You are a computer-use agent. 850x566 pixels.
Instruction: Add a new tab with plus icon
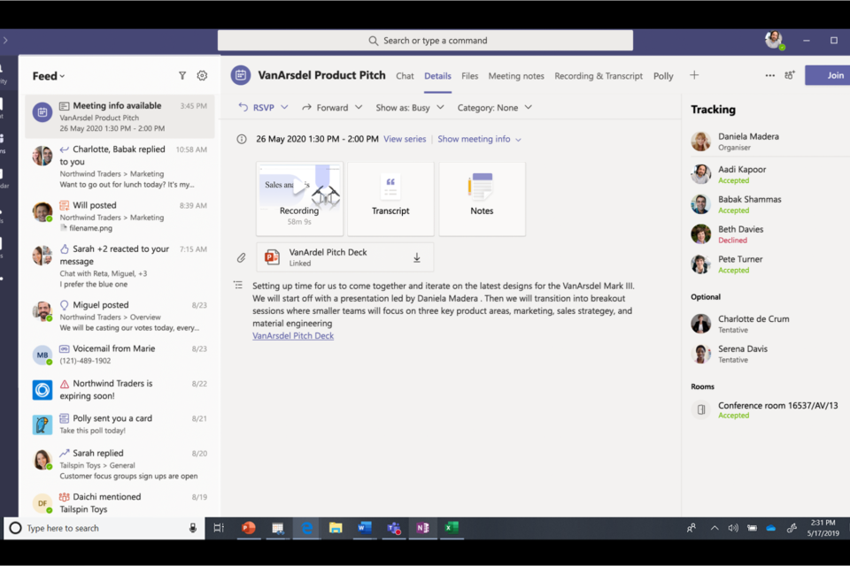click(x=694, y=75)
